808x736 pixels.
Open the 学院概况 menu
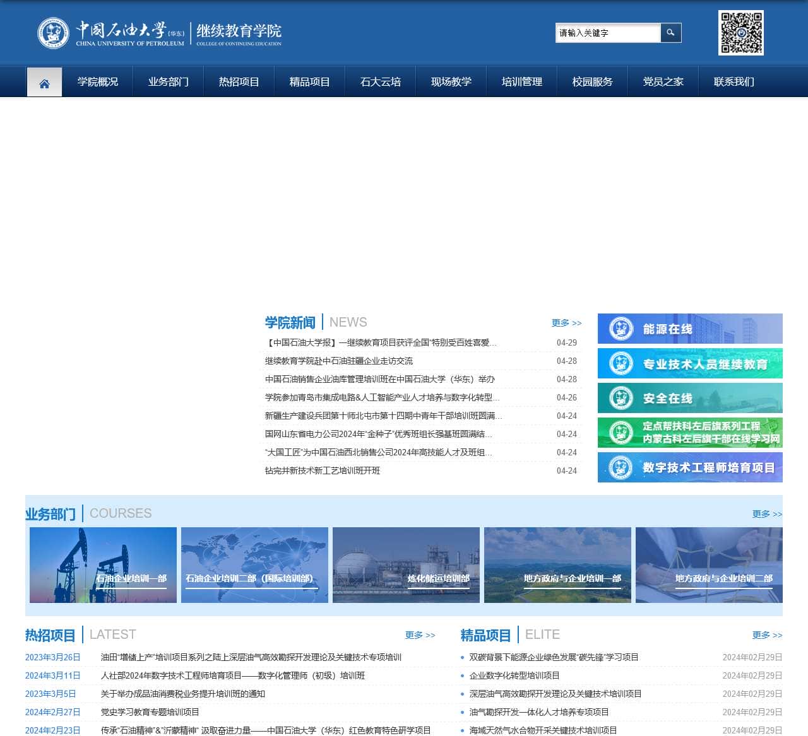coord(98,82)
